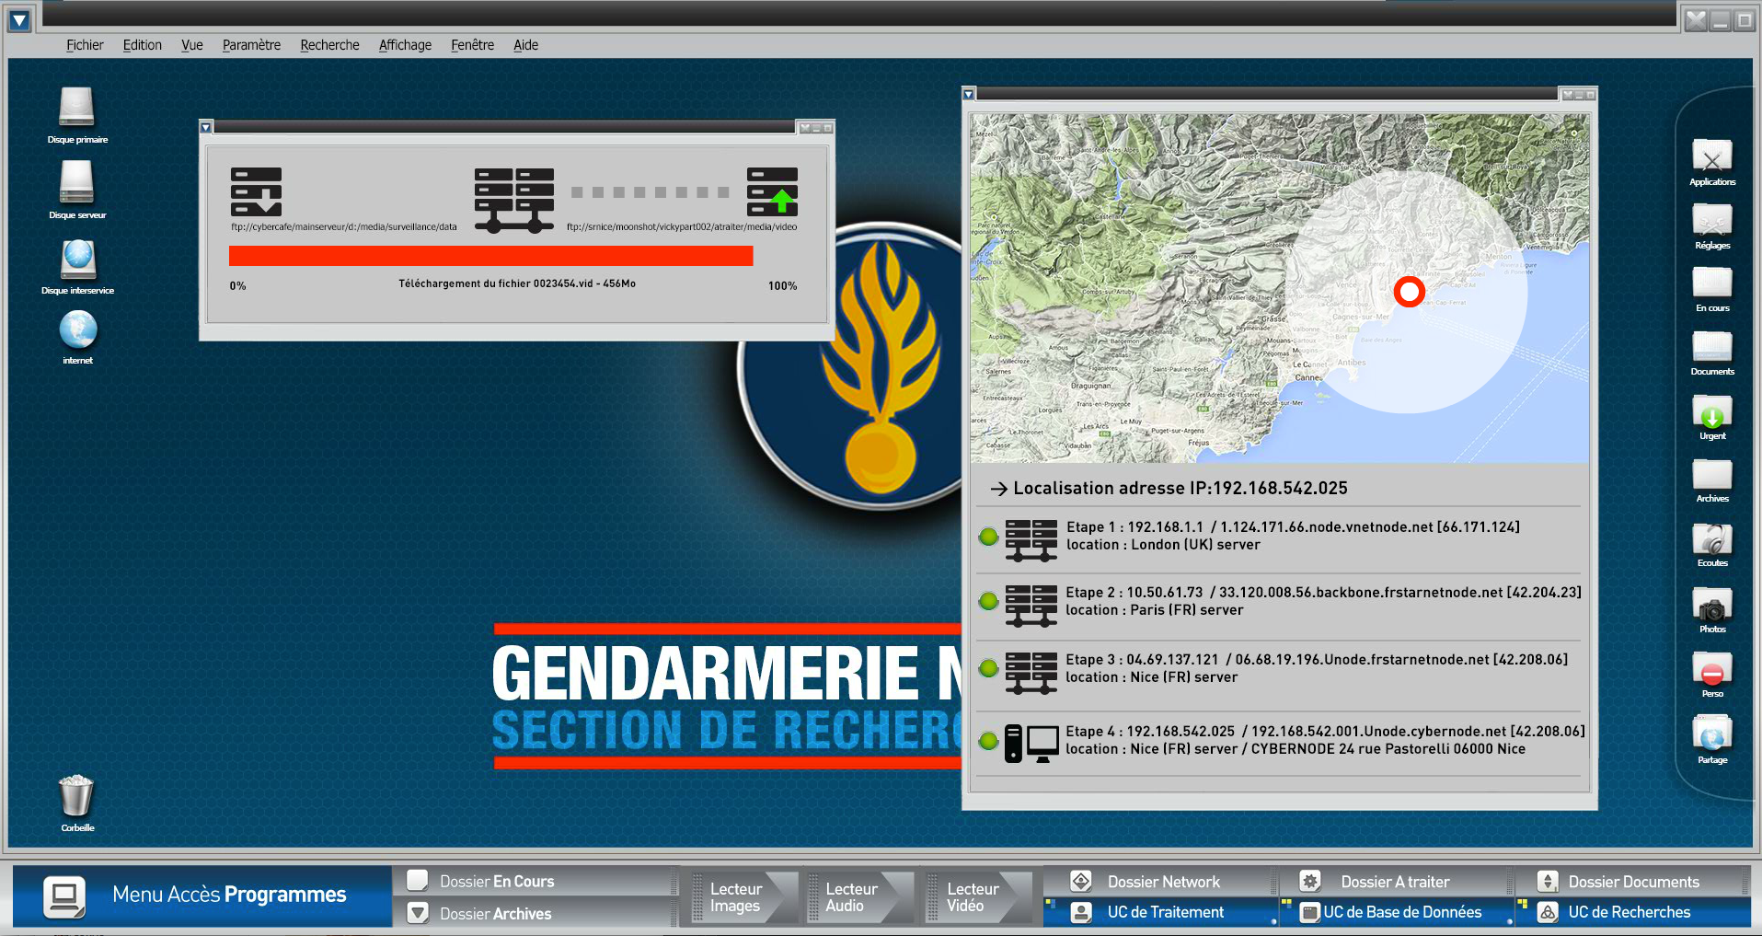Click the Etape 2 Paris server icon

pos(1031,606)
